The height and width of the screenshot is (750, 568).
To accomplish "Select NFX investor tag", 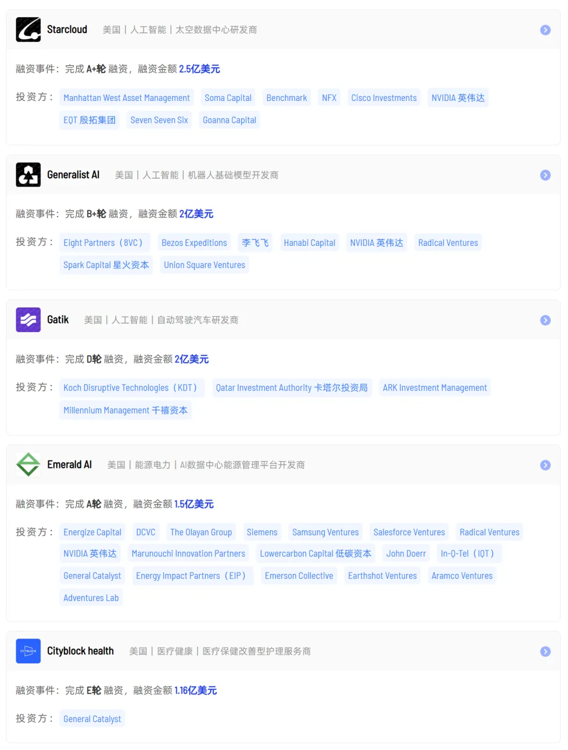I will (329, 98).
